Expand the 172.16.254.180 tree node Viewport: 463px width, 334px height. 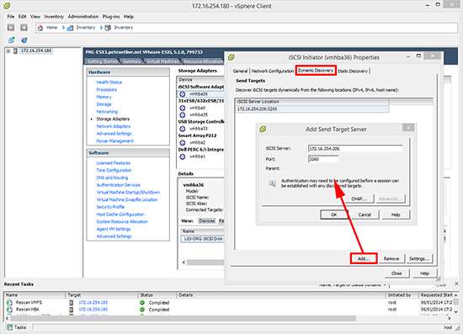coord(8,51)
